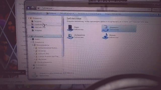Open the Общий доступ dropdown

click(x=67, y=13)
